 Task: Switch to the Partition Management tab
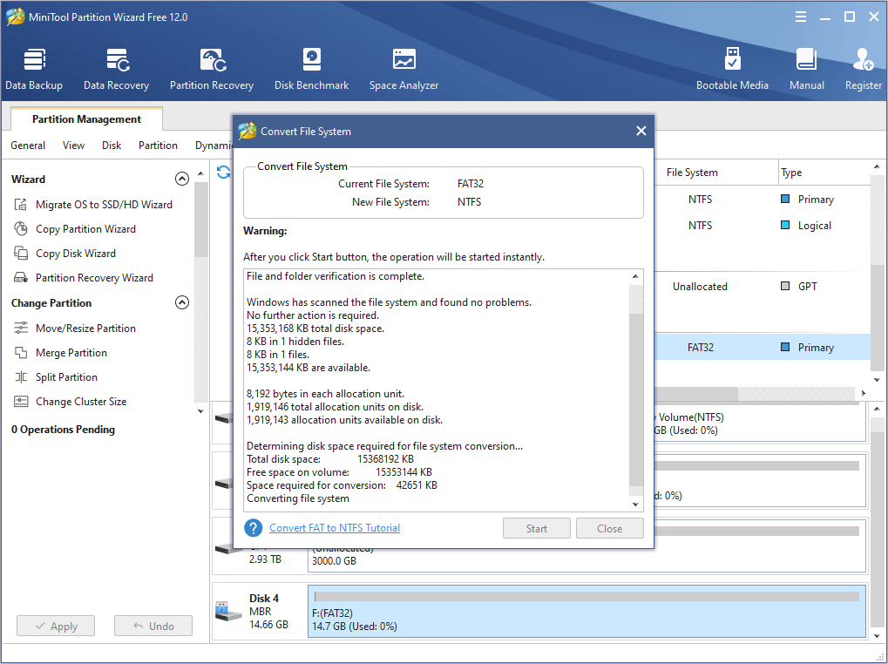86,119
